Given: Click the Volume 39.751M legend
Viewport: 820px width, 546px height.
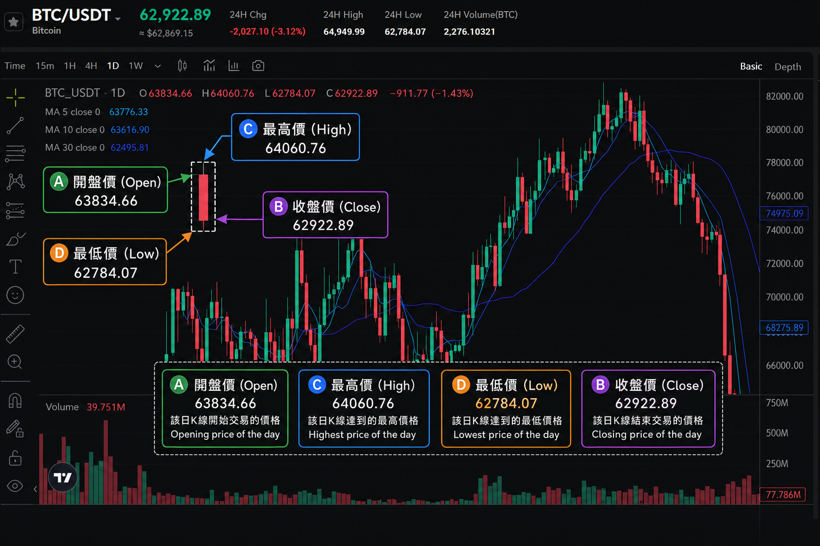Looking at the screenshot, I should click(x=85, y=407).
